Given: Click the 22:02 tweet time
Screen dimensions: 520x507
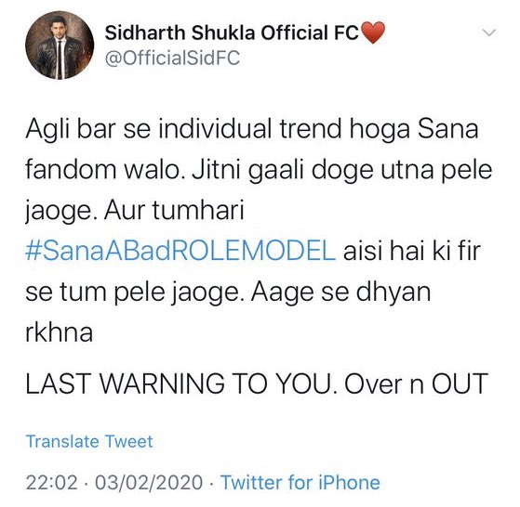Looking at the screenshot, I should click(x=52, y=482).
